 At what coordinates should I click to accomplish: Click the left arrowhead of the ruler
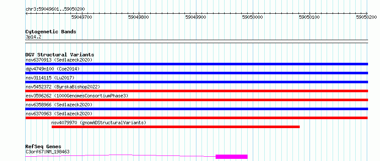point(26,14)
